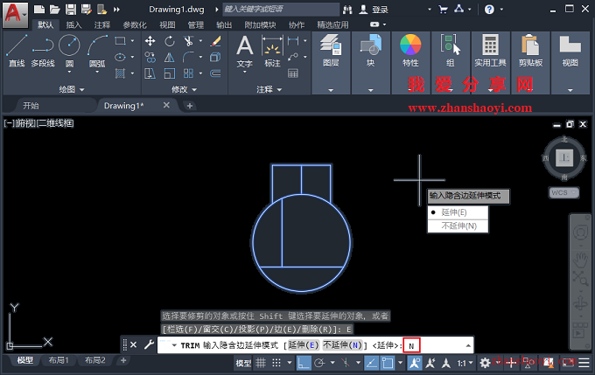Switch to the 管理 ribbon tab

pyautogui.click(x=196, y=25)
